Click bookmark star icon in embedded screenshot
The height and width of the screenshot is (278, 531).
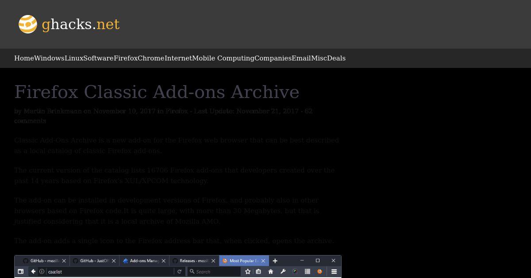tap(248, 271)
